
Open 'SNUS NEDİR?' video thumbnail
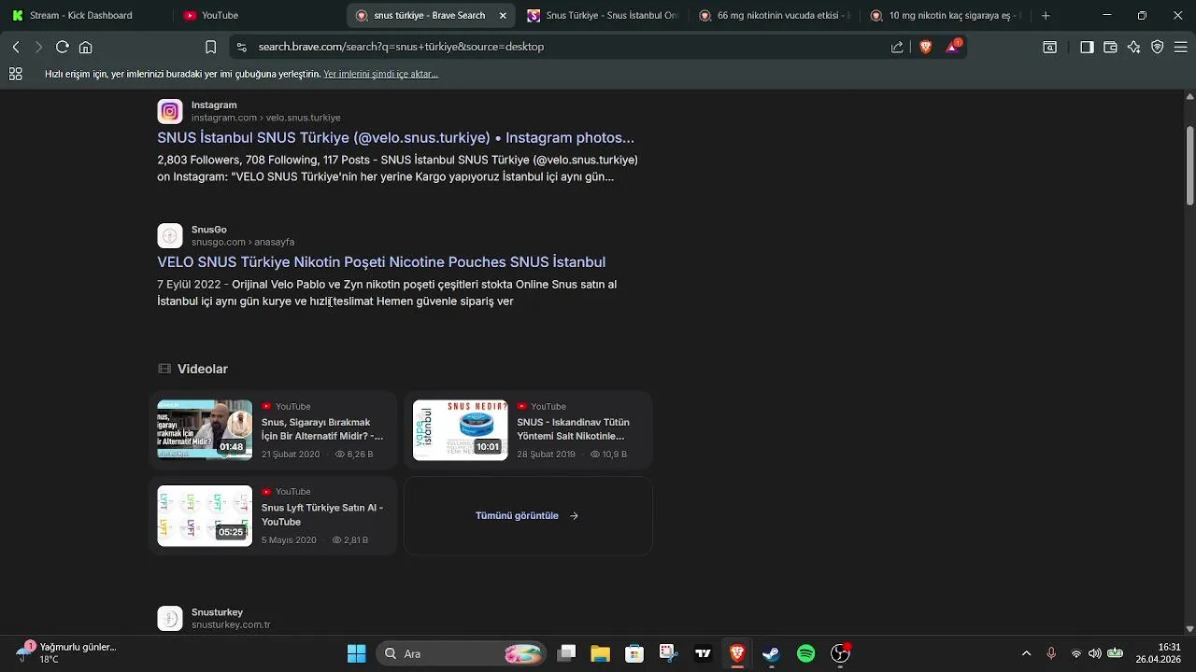(x=461, y=430)
